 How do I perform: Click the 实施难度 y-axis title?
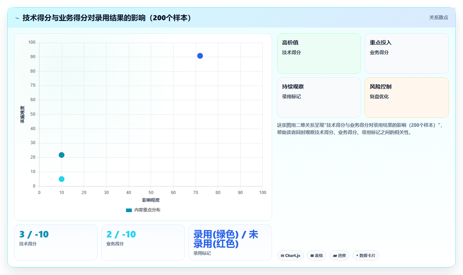point(22,114)
